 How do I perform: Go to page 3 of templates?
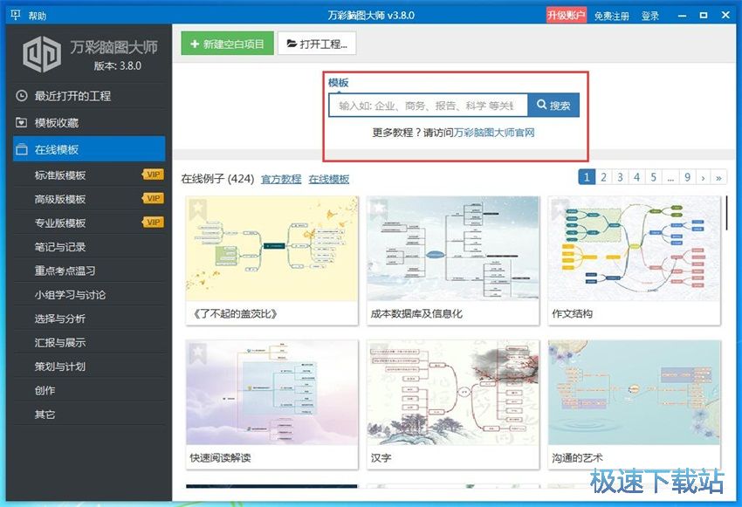pyautogui.click(x=620, y=177)
